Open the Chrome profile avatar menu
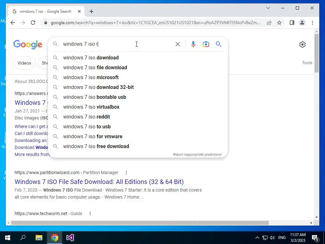This screenshot has width=325, height=244. [x=302, y=23]
